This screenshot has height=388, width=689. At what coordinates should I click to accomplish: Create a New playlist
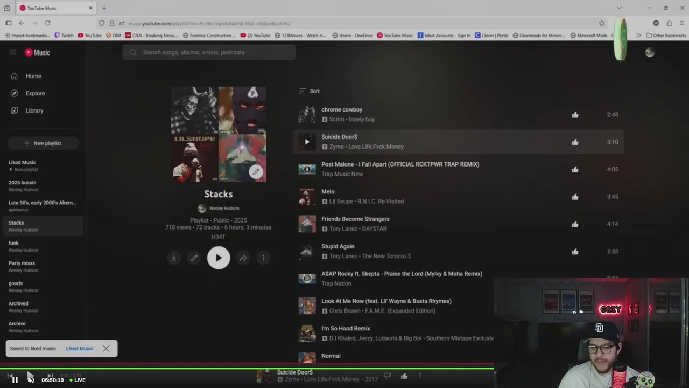pos(43,143)
